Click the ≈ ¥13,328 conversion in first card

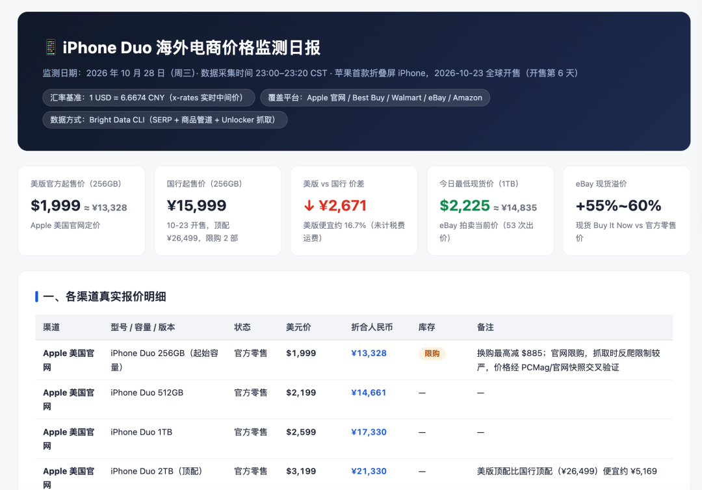[x=106, y=208]
